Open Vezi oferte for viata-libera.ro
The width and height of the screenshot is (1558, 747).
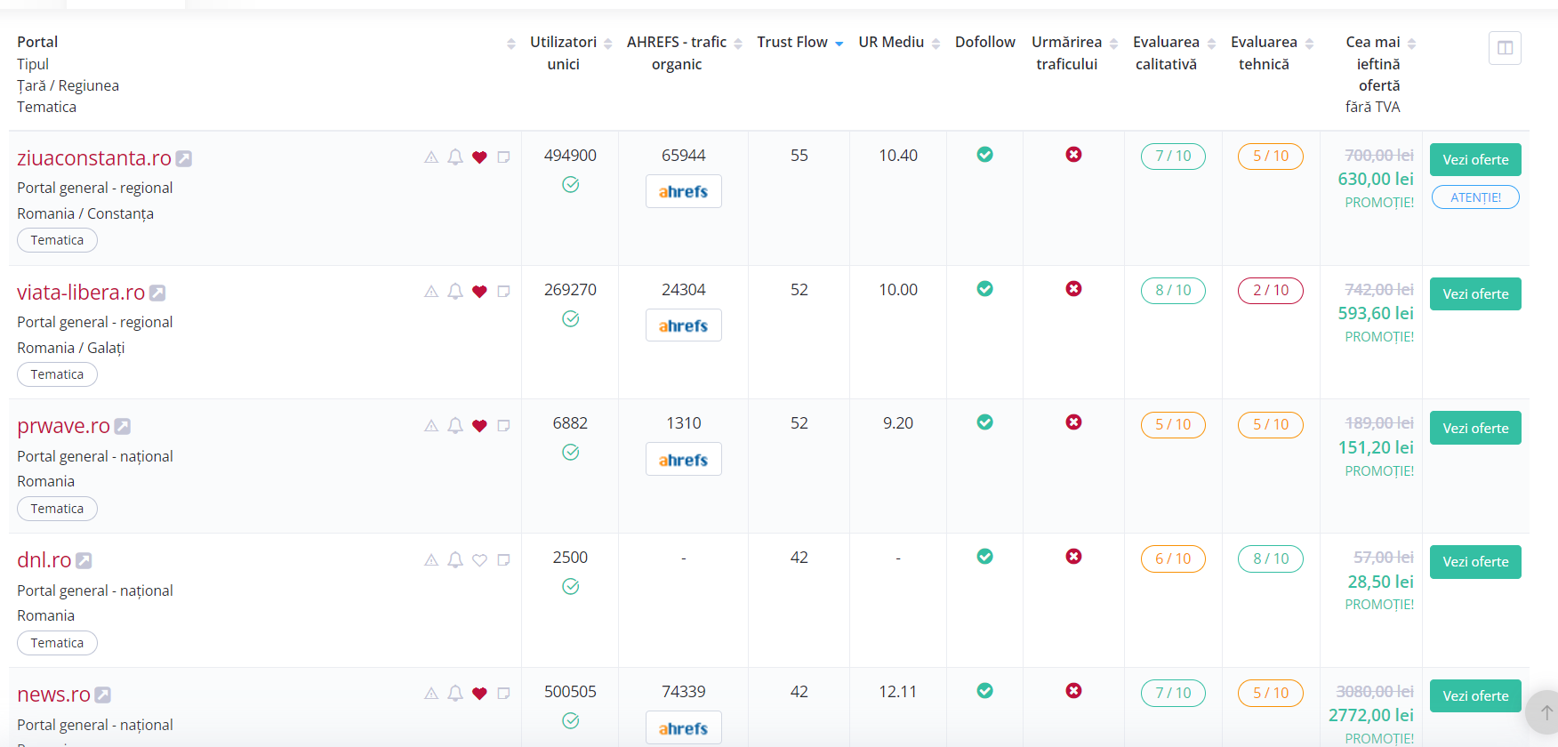(1475, 294)
